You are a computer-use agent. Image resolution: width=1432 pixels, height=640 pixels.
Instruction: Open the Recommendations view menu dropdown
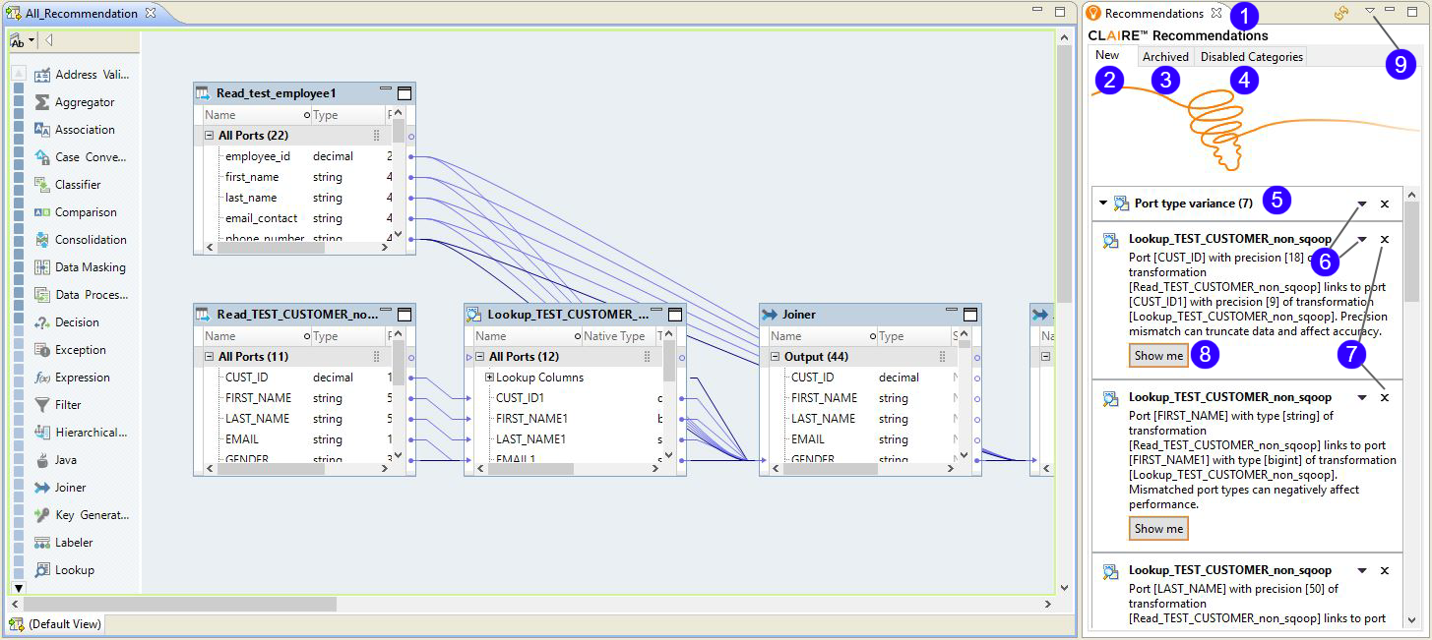1369,12
